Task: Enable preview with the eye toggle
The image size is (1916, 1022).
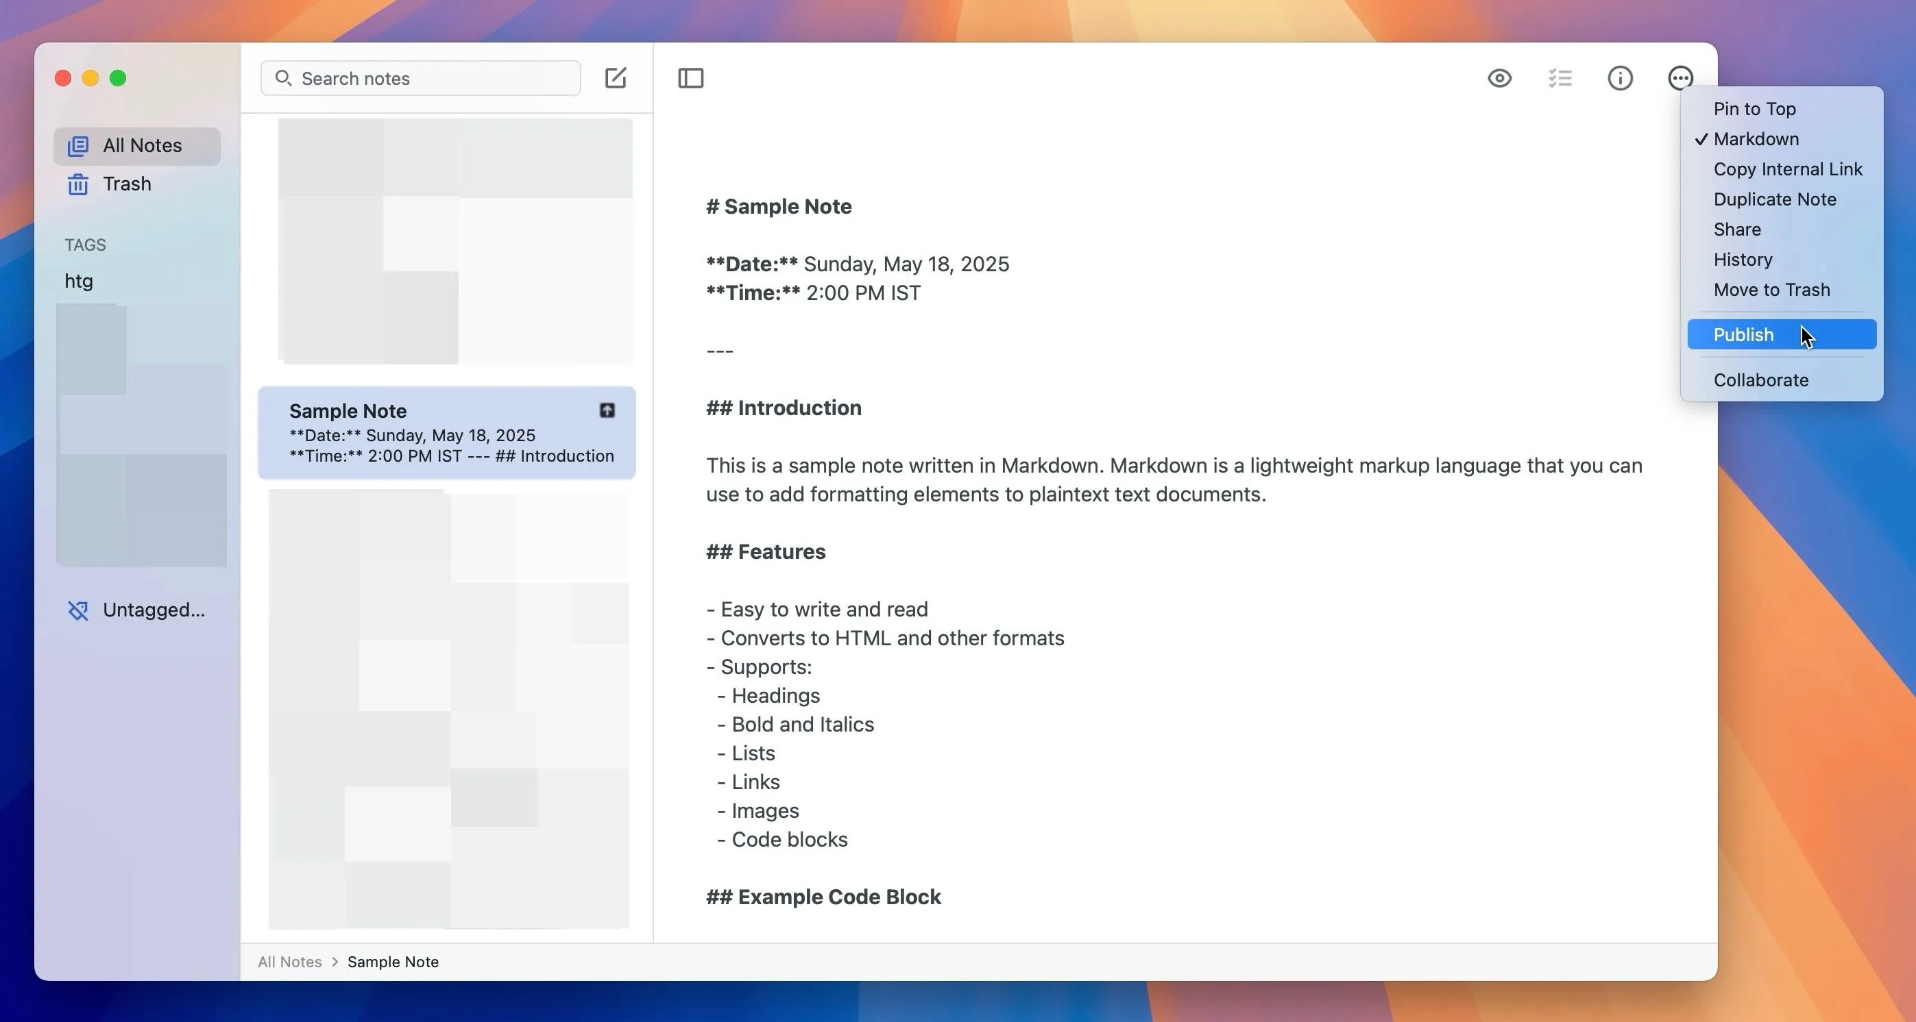Action: tap(1499, 78)
